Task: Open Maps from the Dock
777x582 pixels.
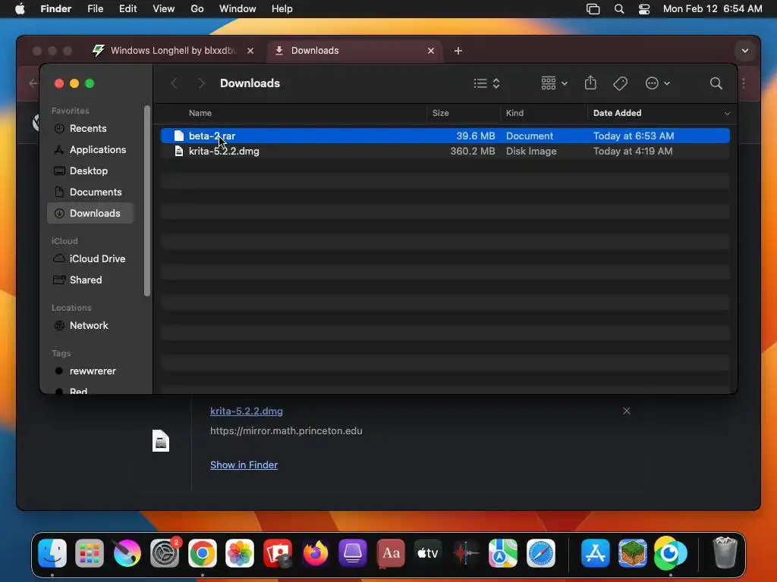Action: [503, 552]
